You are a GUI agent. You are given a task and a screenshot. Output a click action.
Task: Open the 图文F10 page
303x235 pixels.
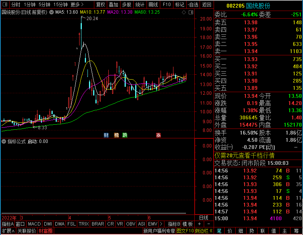[x=185, y=231]
